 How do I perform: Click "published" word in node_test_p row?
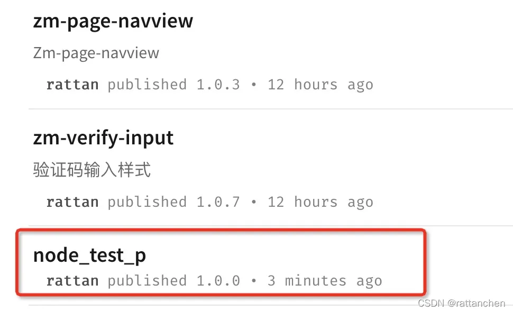147,281
